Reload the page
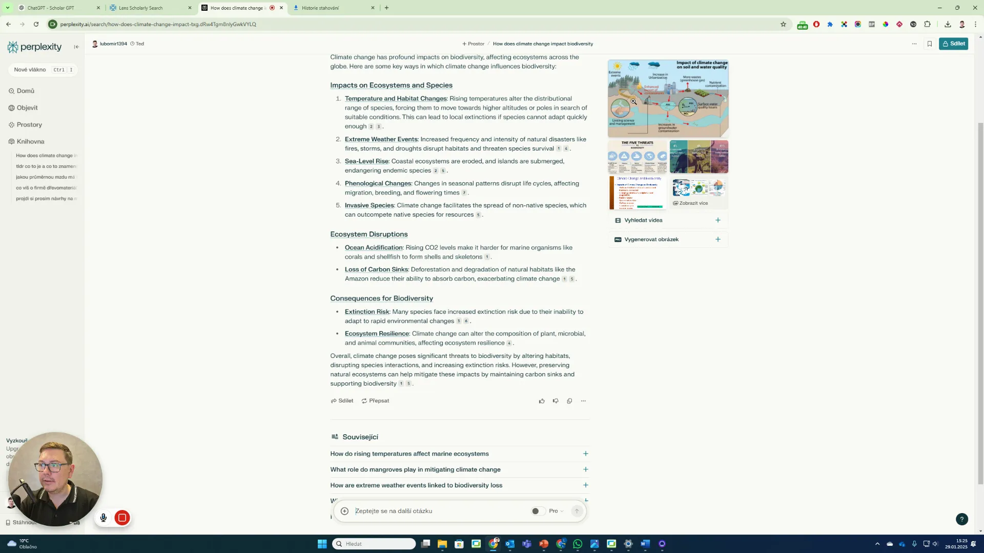The image size is (984, 553). [x=36, y=24]
